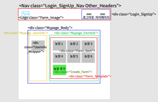Choose the 농장 5 card
The image size is (158, 102).
pos(74,58)
